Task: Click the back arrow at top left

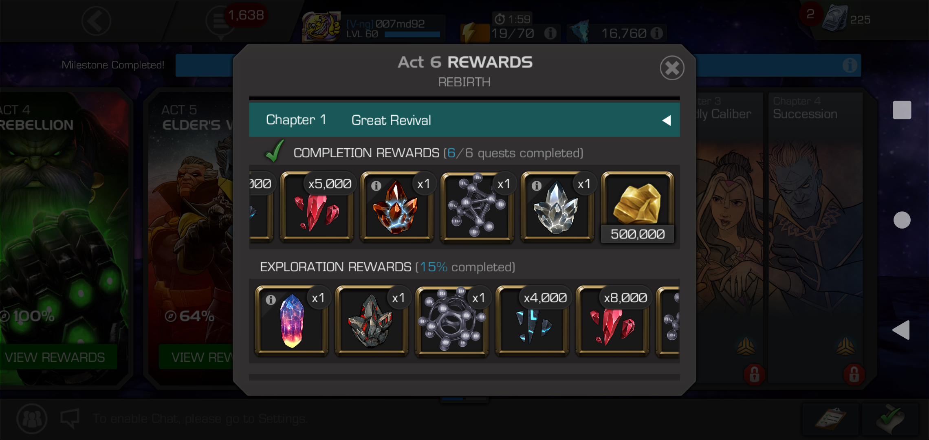Action: 96,21
